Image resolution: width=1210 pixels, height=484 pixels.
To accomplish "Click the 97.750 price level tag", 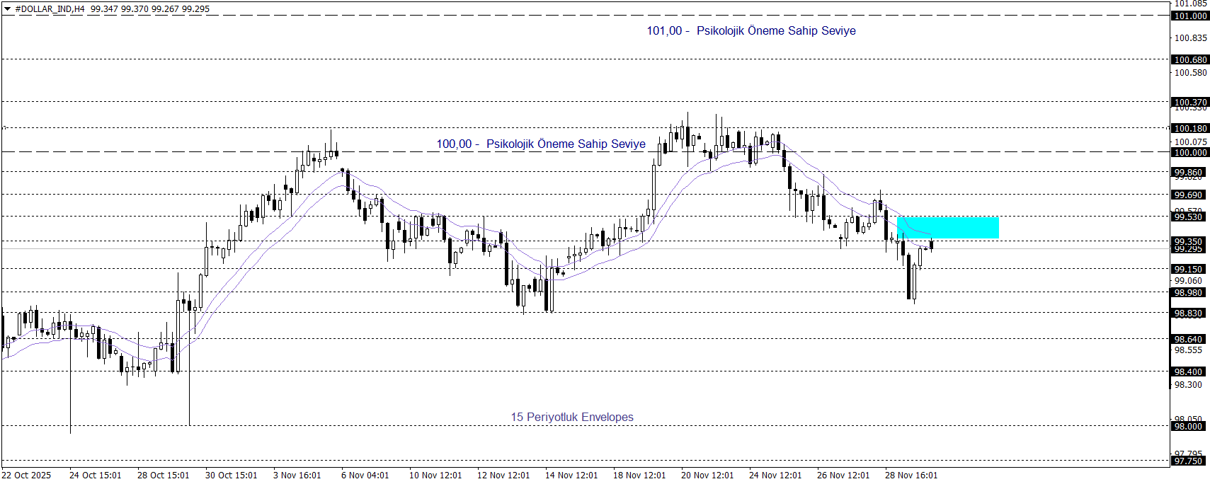I will (1188, 461).
